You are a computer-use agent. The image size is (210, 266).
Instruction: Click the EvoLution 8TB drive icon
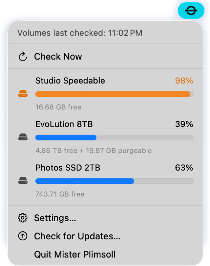pyautogui.click(x=23, y=137)
